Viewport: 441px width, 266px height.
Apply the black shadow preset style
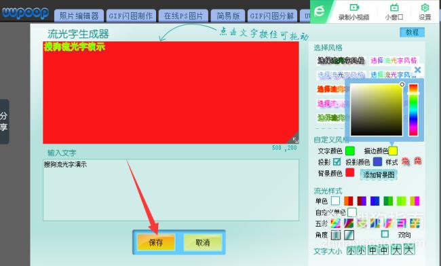tap(341, 60)
